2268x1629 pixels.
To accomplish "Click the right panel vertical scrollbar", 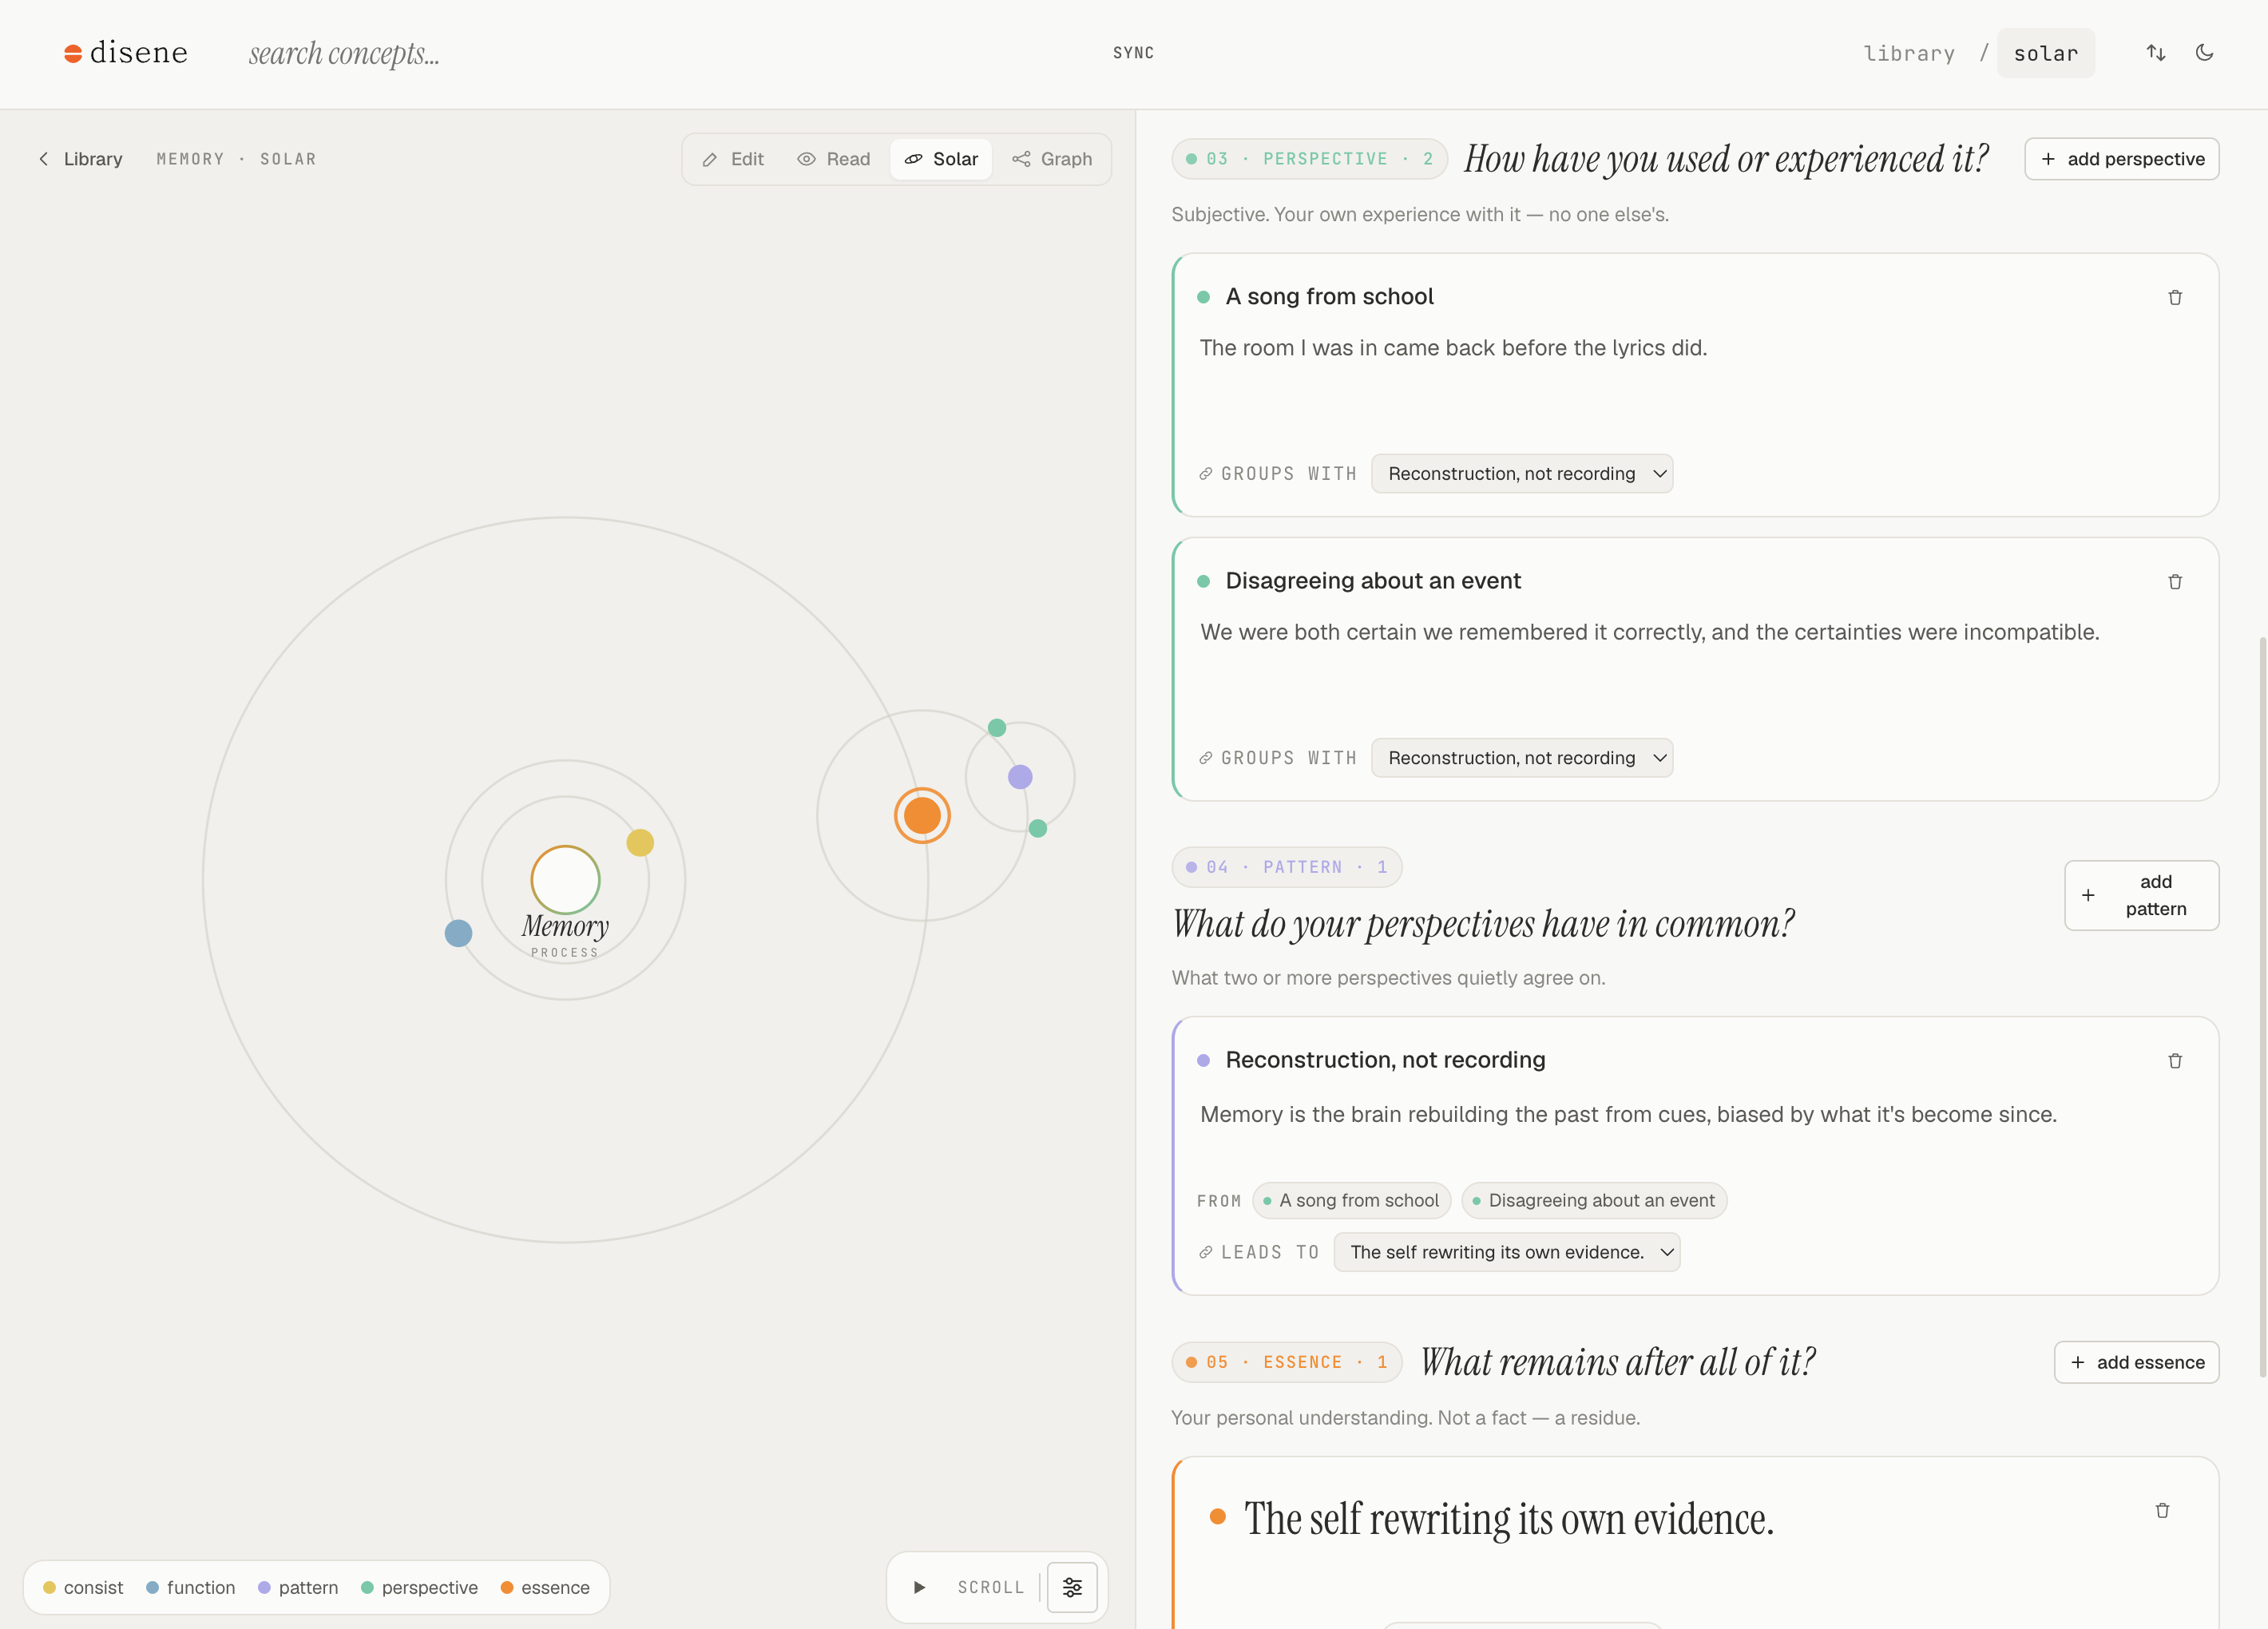I will click(x=2262, y=1005).
